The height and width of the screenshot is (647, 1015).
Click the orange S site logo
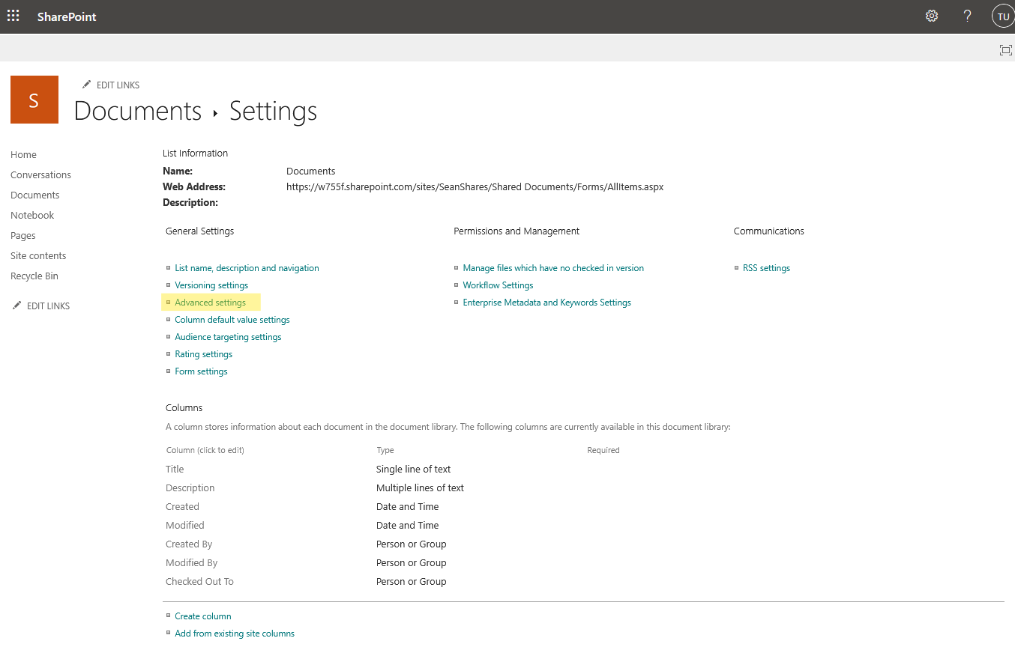click(x=34, y=99)
